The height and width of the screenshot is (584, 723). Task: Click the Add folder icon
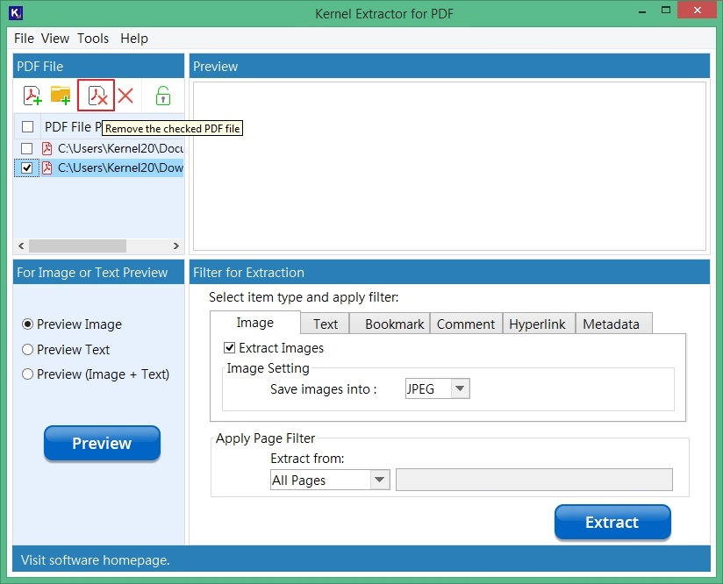pyautogui.click(x=61, y=96)
